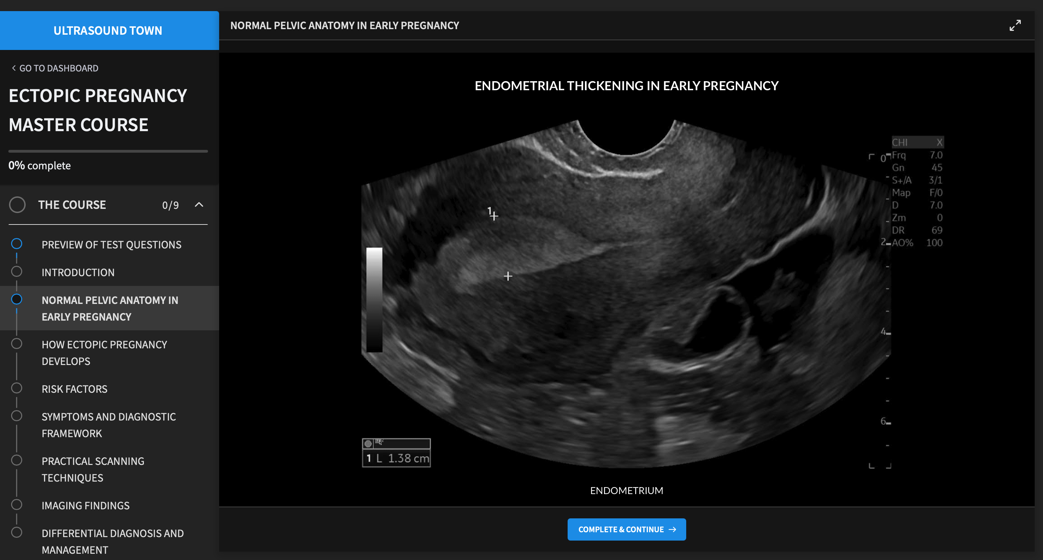Viewport: 1043px width, 560px height.
Task: Mark Introduction lesson circle
Action: point(17,271)
